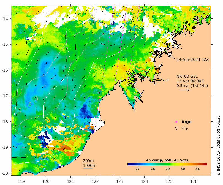Click the latitude label '-17'

point(5,96)
